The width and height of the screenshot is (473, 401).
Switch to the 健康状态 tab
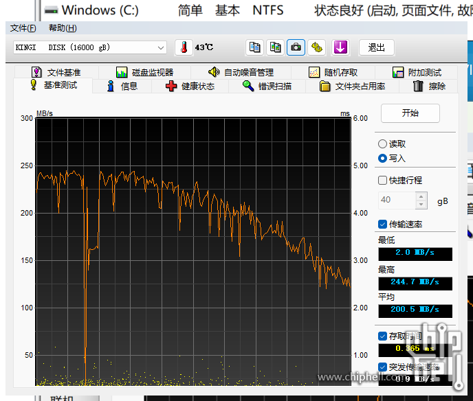click(190, 86)
